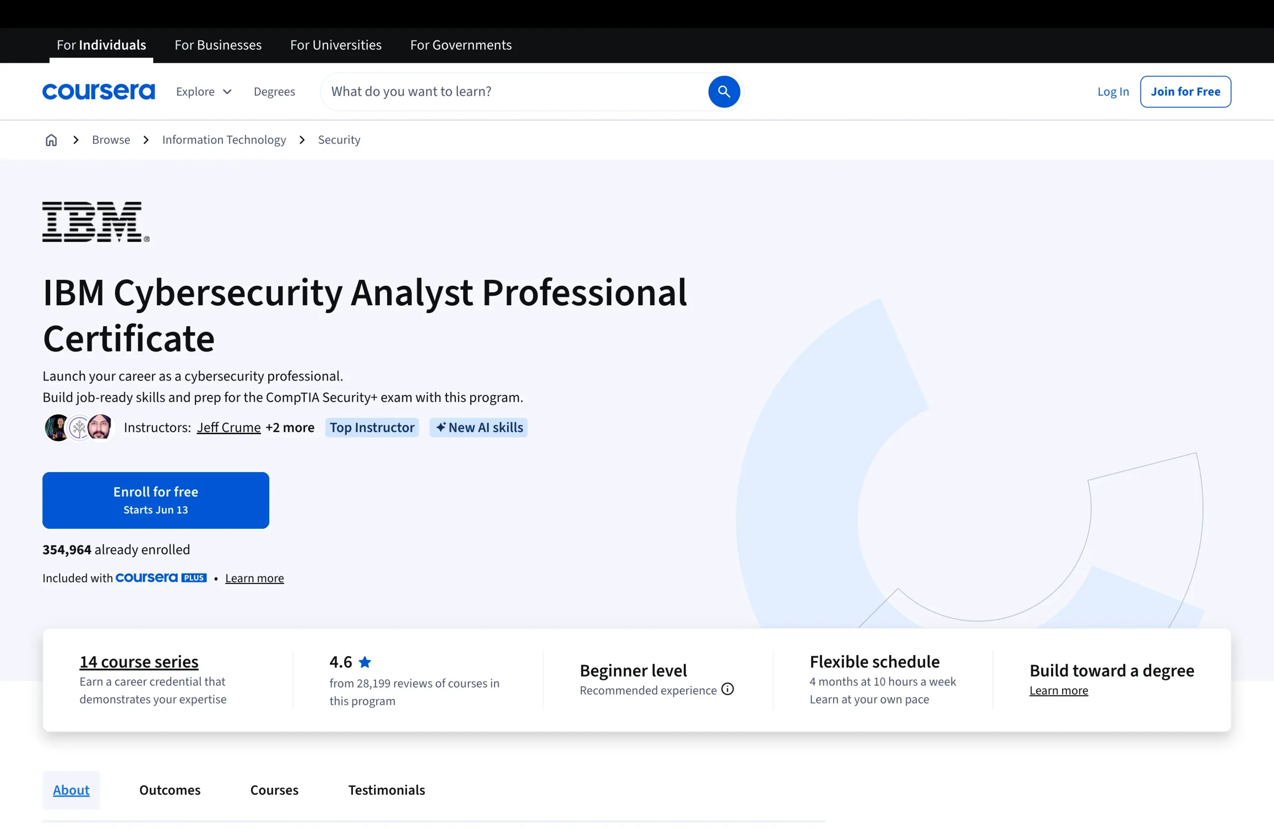Click Learn more next to Coursera Plus
The width and height of the screenshot is (1274, 828).
(254, 578)
